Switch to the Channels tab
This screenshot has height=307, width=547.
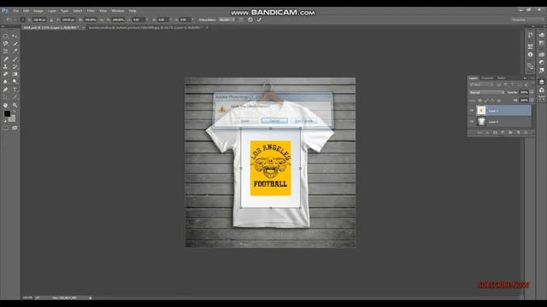point(487,78)
